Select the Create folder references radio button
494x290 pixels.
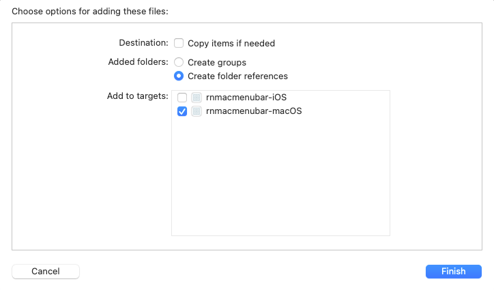pos(179,76)
